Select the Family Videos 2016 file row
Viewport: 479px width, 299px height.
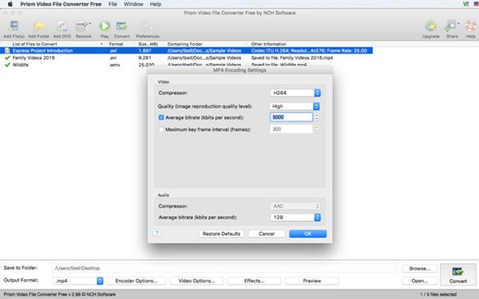click(x=186, y=57)
